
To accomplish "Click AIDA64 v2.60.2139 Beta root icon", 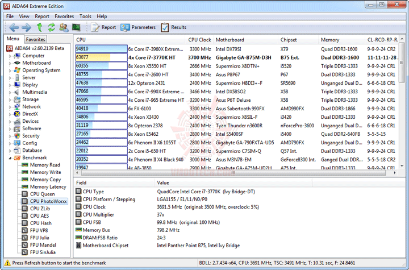I will [10, 48].
